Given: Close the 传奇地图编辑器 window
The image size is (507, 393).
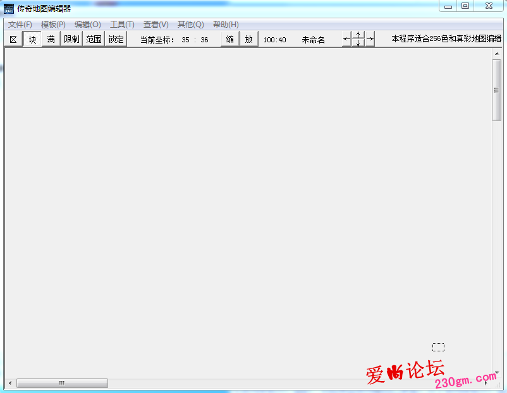Looking at the screenshot, I should [x=489, y=6].
